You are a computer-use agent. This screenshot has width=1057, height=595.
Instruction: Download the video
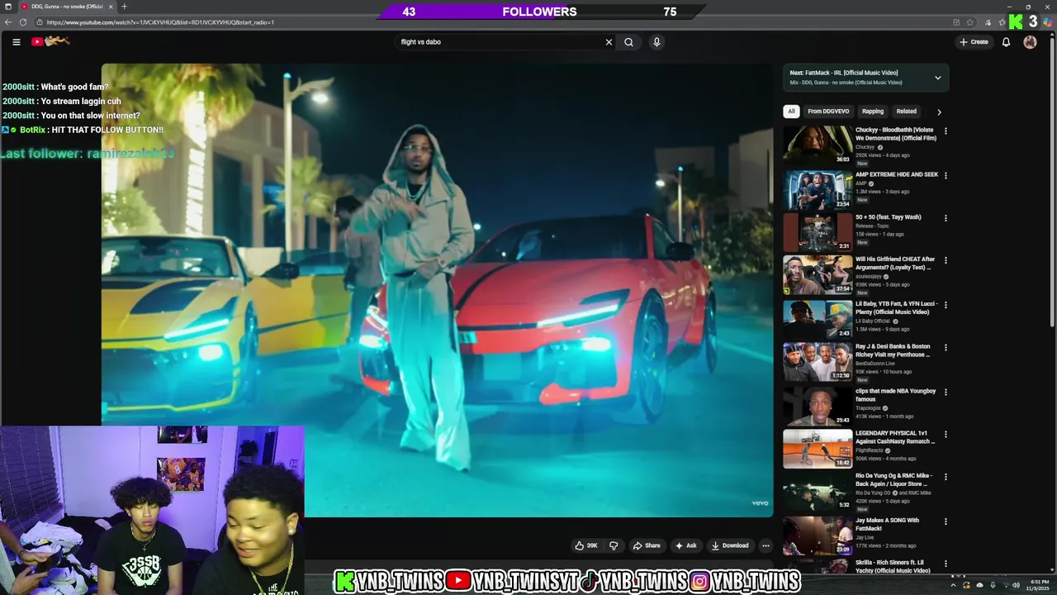pos(730,545)
